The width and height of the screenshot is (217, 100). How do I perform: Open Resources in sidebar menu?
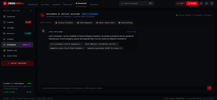coord(17,34)
